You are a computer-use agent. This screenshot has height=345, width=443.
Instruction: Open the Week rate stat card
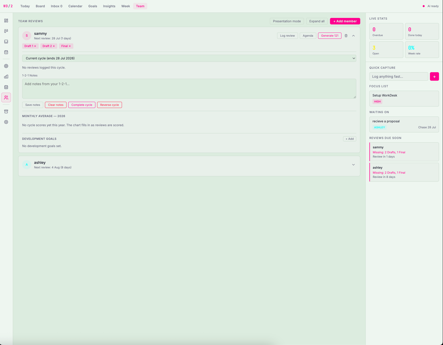[x=422, y=50]
